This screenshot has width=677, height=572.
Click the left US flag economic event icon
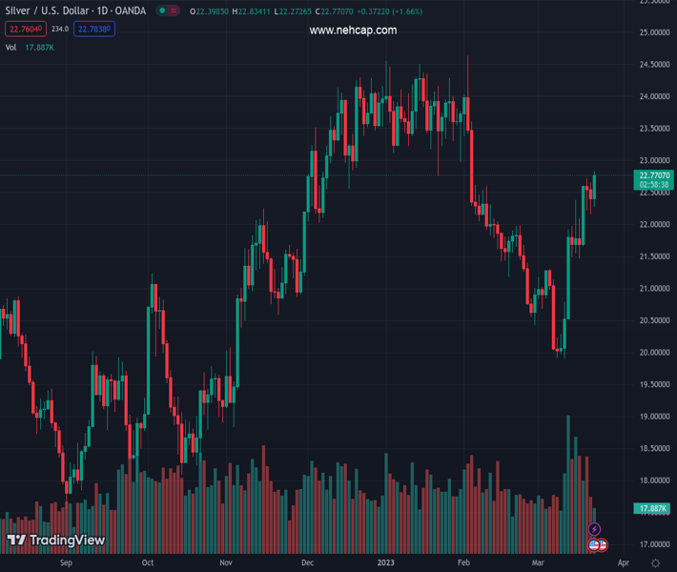(x=594, y=544)
